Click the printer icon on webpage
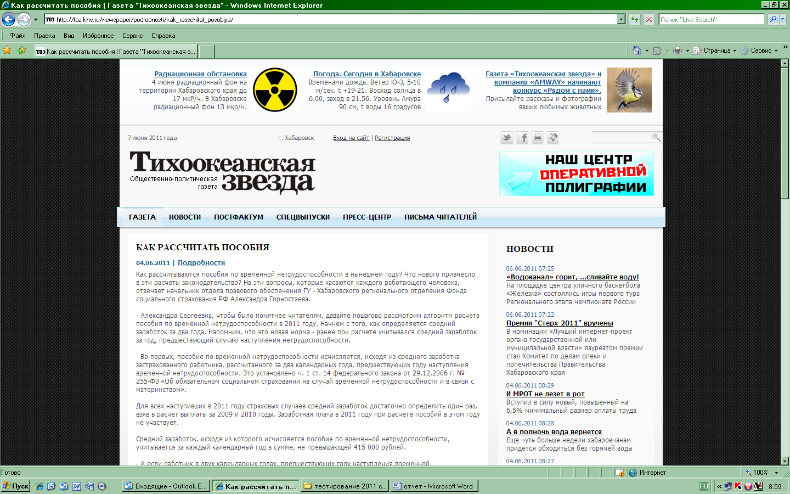 click(538, 138)
